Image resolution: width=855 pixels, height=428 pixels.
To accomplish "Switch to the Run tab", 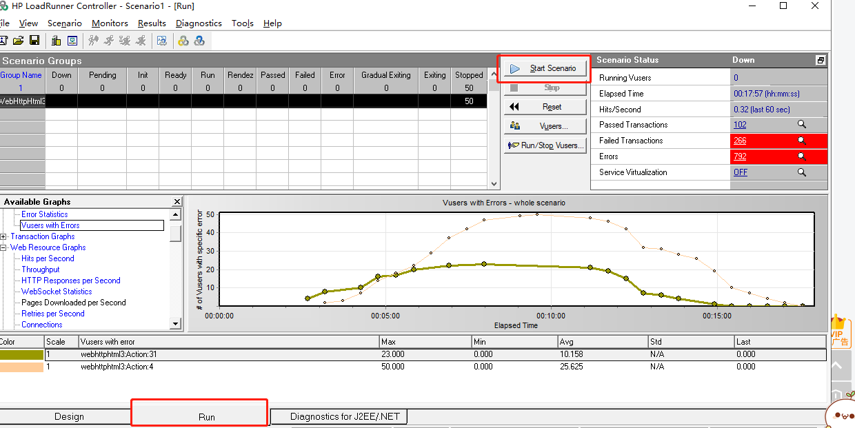I will point(199,416).
